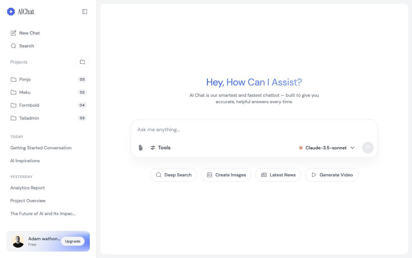This screenshot has height=258, width=412.
Task: Open AI Inspirations chat
Action: click(x=25, y=161)
